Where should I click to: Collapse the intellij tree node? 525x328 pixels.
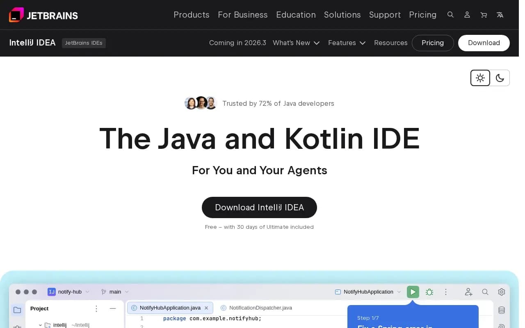[x=41, y=325]
